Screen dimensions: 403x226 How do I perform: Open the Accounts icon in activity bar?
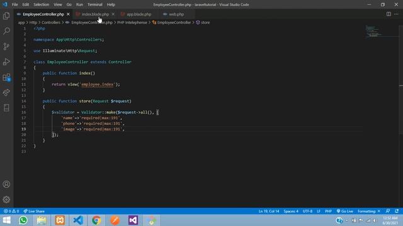(x=6, y=184)
